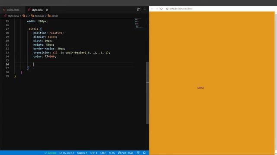The width and height of the screenshot is (277, 155).
Task: Click the site information icon
Action: coord(167,9)
